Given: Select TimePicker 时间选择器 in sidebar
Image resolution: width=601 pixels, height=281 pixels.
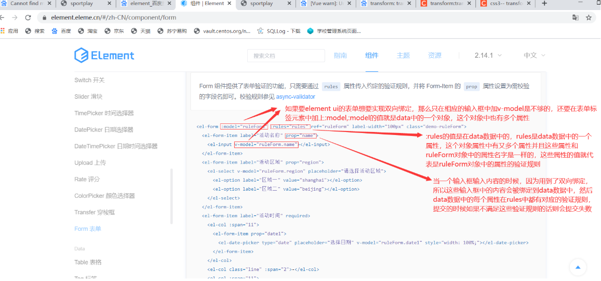Looking at the screenshot, I should (x=104, y=113).
